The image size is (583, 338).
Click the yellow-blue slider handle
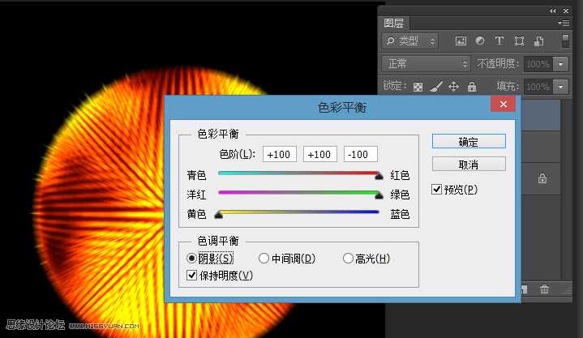219,215
